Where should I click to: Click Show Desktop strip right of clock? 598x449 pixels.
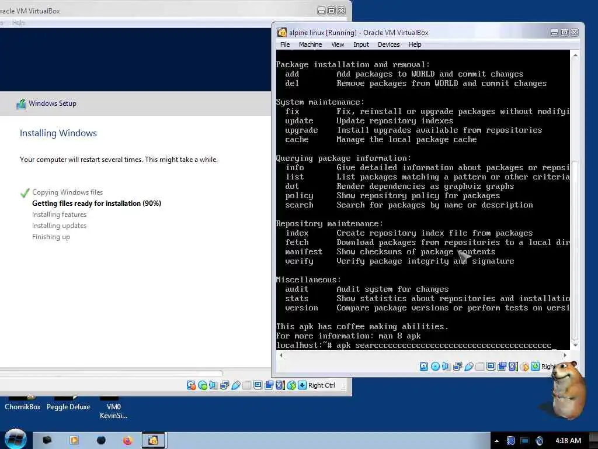[594, 441]
